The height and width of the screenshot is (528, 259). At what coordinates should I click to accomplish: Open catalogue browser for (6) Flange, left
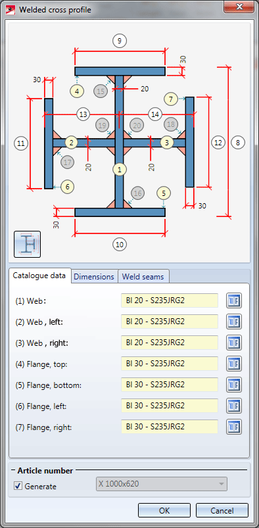(x=234, y=406)
